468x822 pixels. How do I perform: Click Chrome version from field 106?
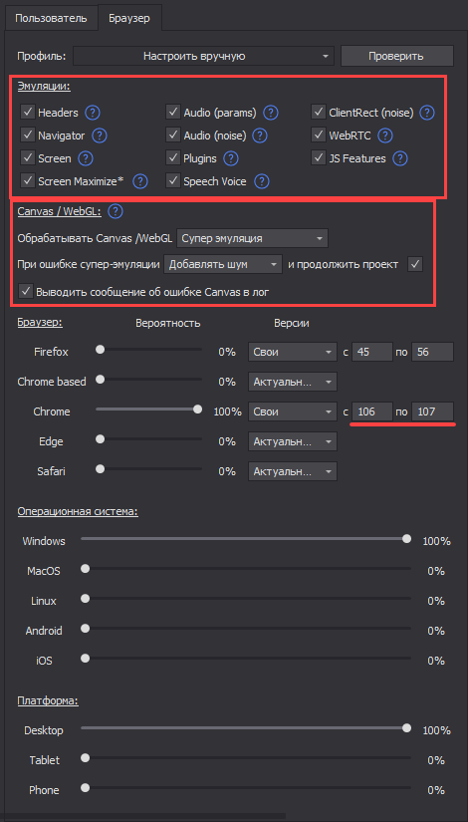[372, 411]
